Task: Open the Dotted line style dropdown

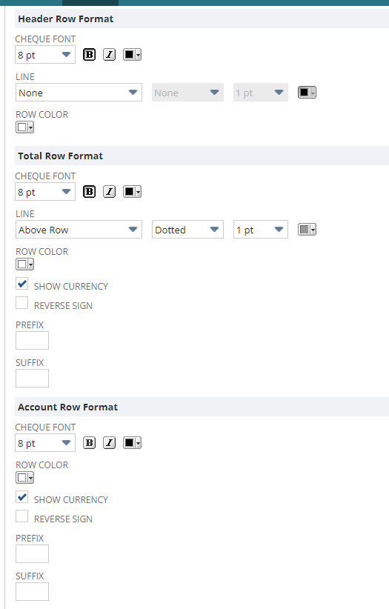Action: pyautogui.click(x=187, y=230)
